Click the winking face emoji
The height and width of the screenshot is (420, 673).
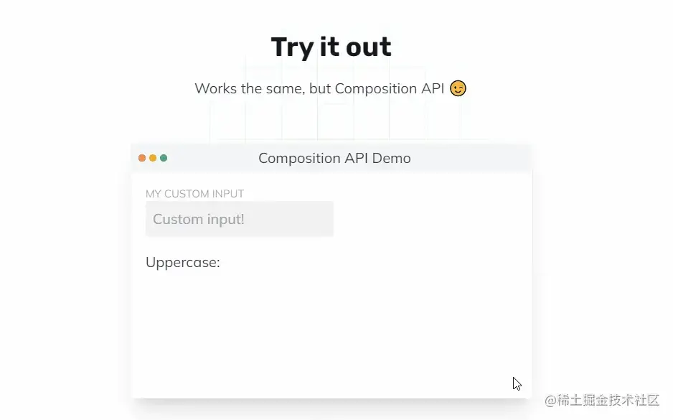tap(458, 88)
